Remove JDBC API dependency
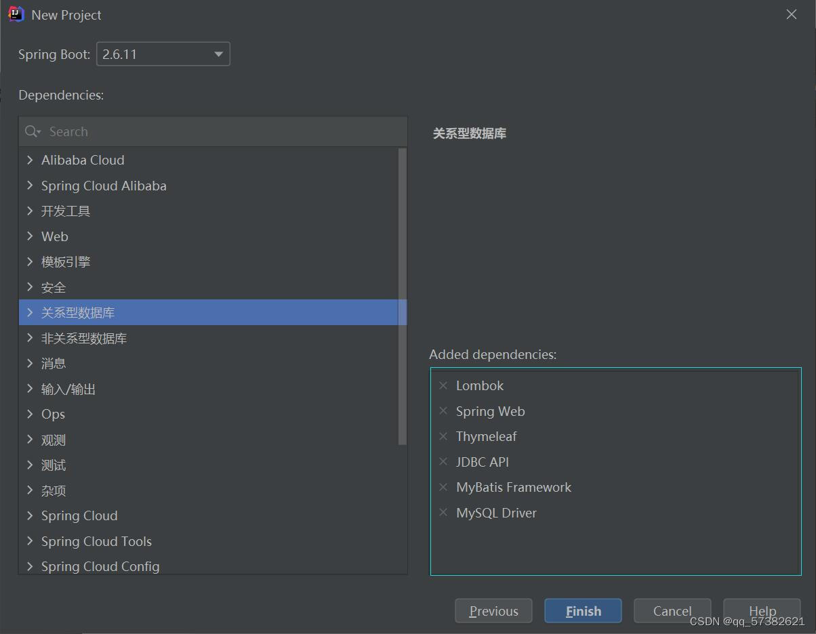The height and width of the screenshot is (634, 816). point(443,462)
